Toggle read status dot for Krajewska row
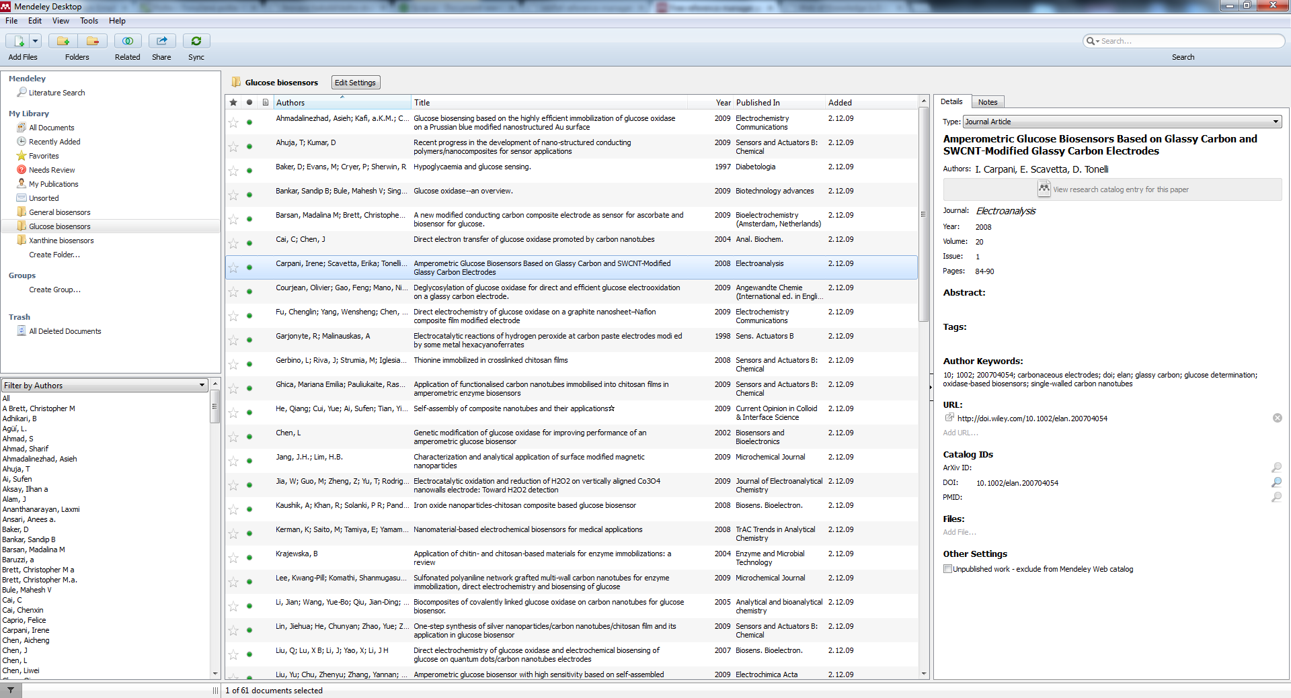 click(249, 558)
